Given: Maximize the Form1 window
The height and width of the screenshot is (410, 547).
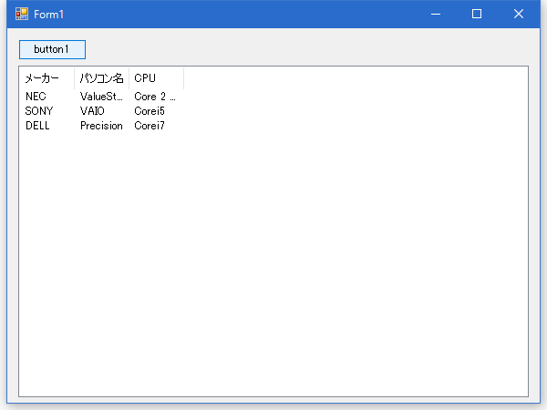Looking at the screenshot, I should 477,14.
